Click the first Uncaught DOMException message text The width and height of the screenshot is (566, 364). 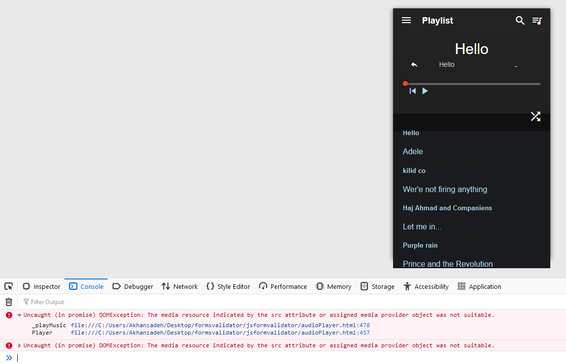(259, 315)
